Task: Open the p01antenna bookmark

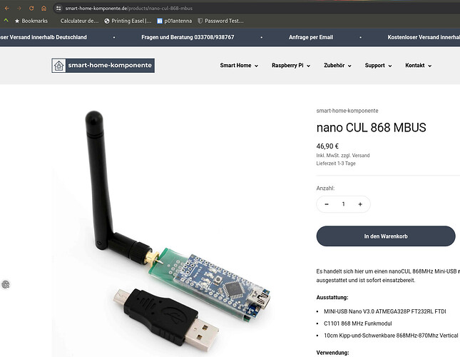Action: coord(175,21)
